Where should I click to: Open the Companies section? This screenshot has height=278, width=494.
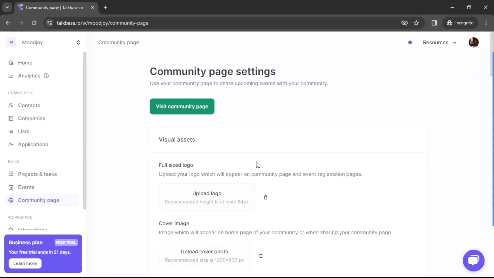pyautogui.click(x=32, y=118)
